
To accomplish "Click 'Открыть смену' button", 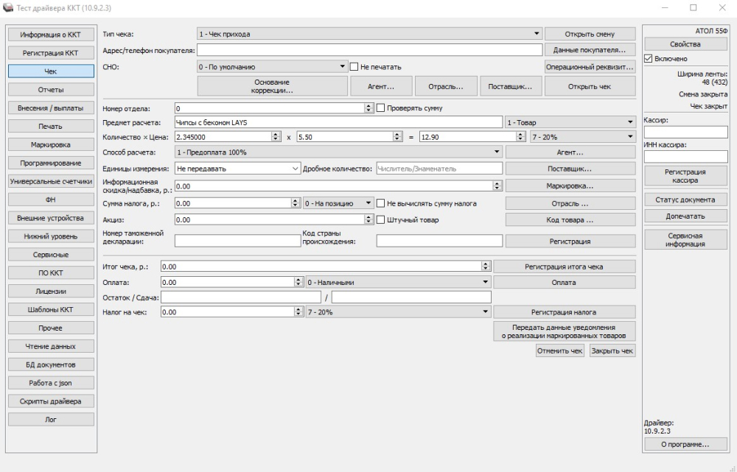I will pos(590,34).
